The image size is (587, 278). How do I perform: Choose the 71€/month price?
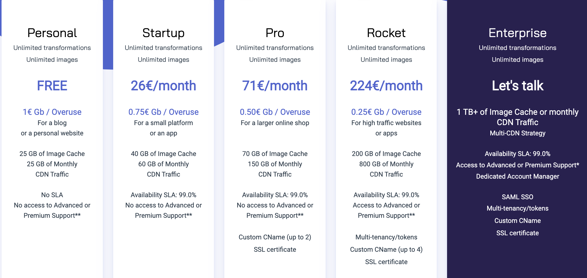click(275, 86)
